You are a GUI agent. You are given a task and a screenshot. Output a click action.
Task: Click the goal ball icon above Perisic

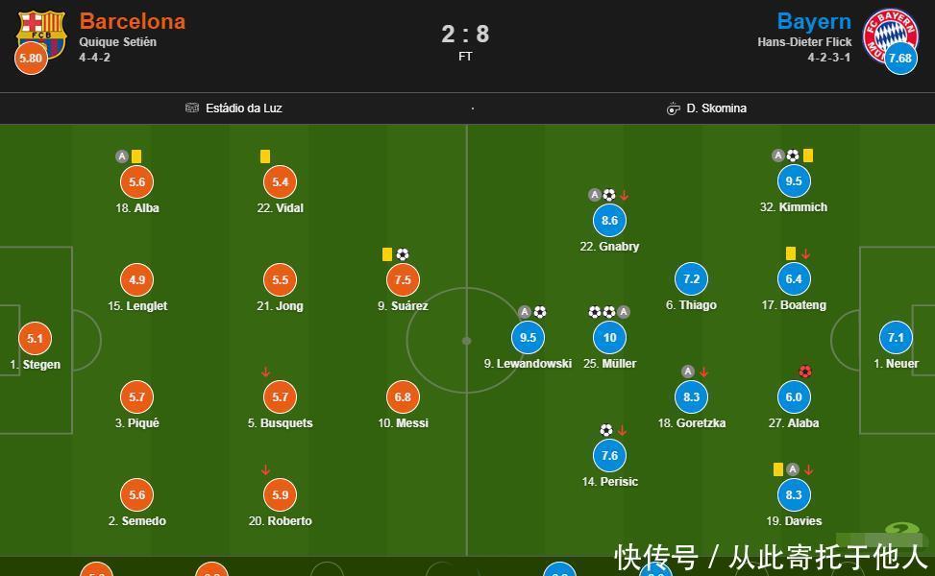click(x=606, y=430)
